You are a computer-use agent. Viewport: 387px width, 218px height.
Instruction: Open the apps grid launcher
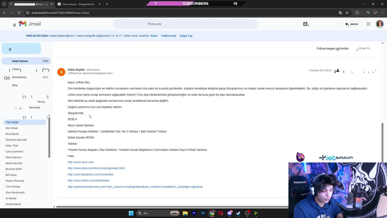pyautogui.click(x=368, y=24)
